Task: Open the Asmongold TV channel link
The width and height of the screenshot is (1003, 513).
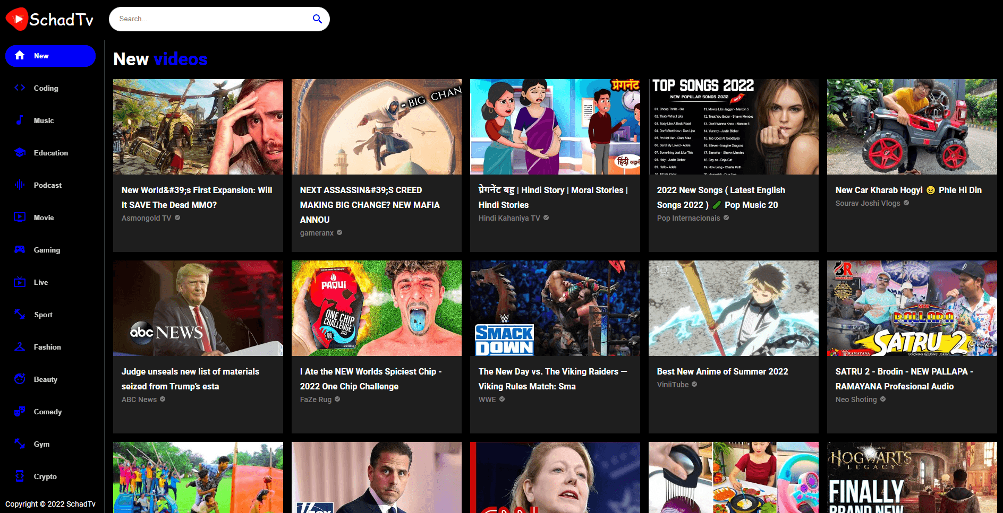Action: tap(146, 218)
